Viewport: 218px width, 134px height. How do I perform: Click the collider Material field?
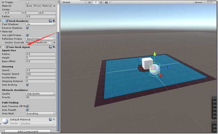point(39,6)
